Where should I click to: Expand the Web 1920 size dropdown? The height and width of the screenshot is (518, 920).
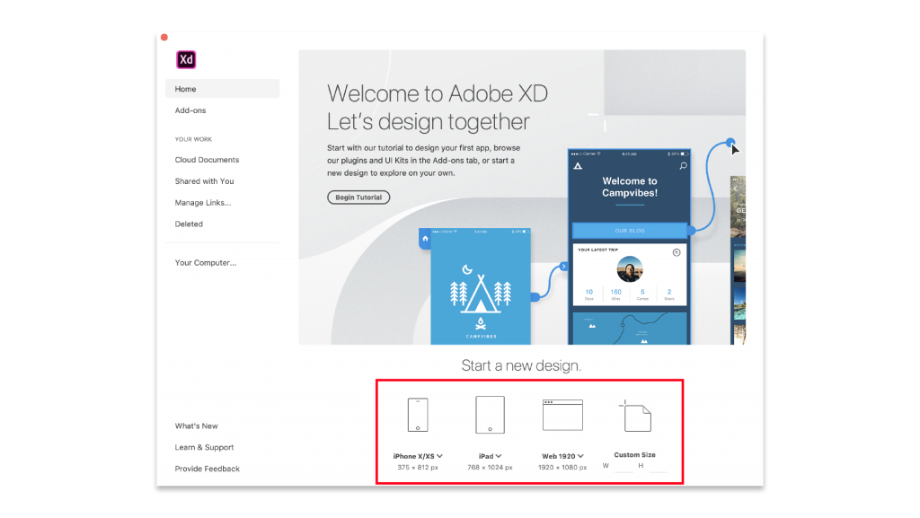click(x=580, y=456)
